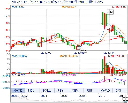Click the 7.43 high price label

[x=110, y=12]
